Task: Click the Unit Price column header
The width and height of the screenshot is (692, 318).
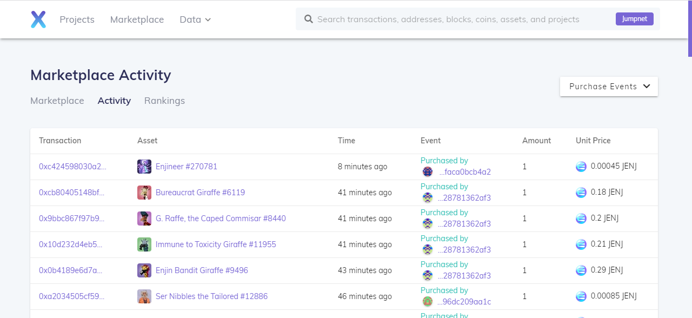Action: [593, 141]
